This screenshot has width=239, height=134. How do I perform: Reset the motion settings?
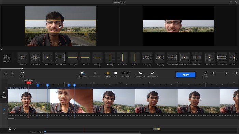23,74
